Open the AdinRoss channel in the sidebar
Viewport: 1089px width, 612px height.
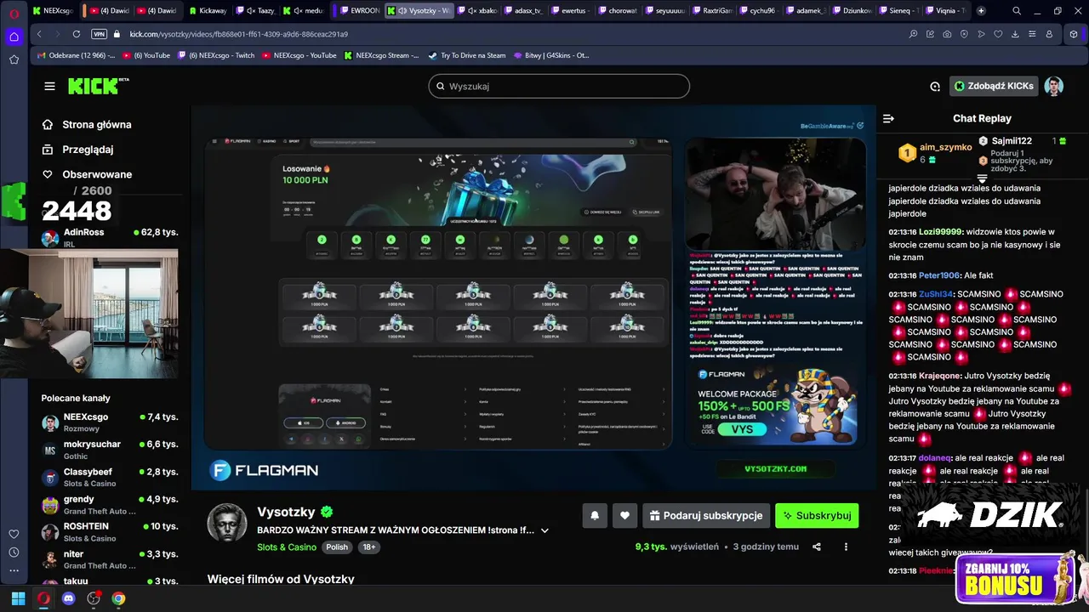[109, 237]
